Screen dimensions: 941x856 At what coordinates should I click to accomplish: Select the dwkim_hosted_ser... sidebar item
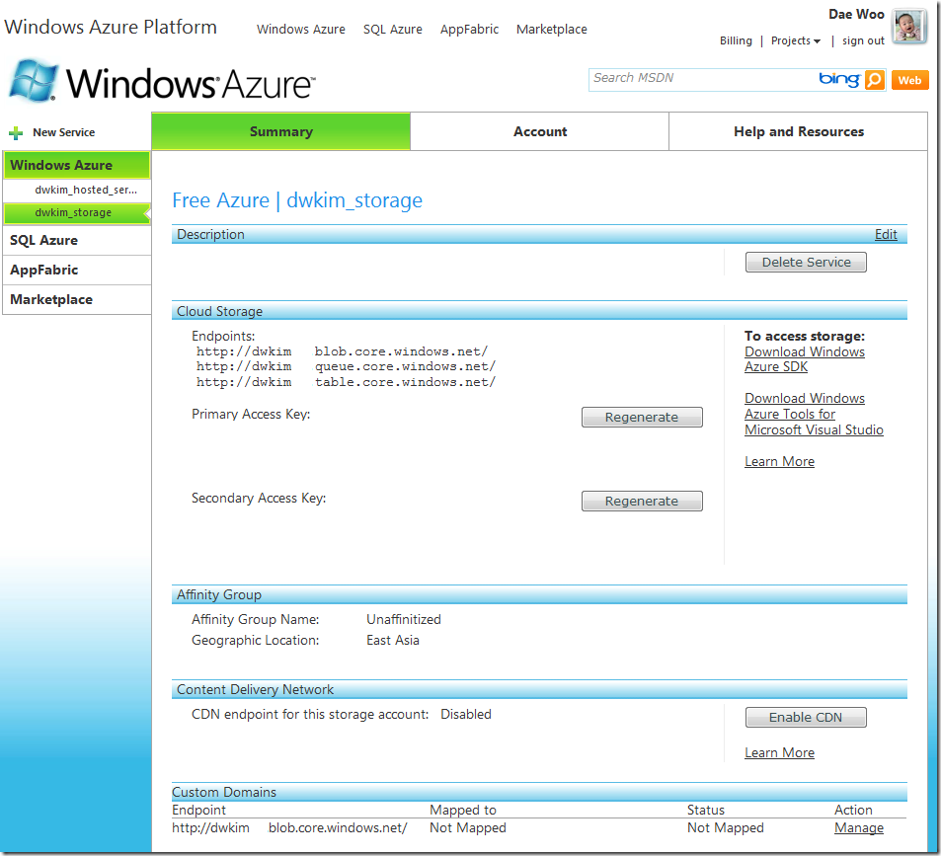coord(86,191)
